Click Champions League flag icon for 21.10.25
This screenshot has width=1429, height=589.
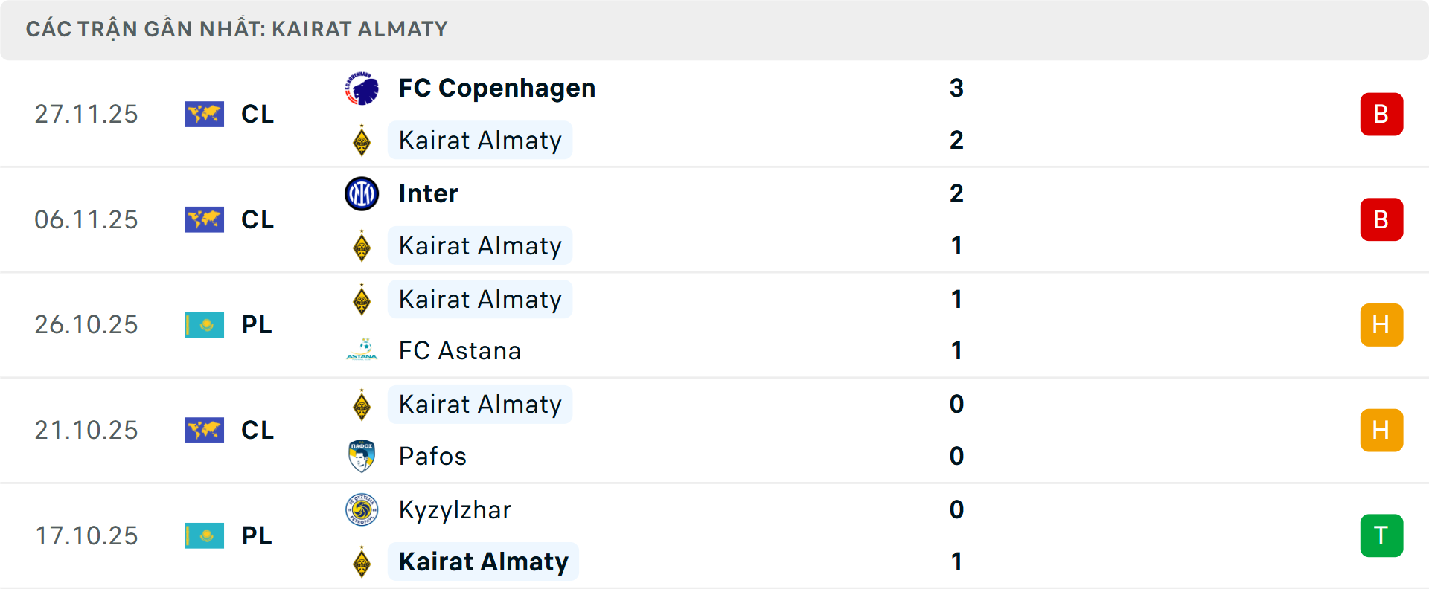[x=205, y=430]
